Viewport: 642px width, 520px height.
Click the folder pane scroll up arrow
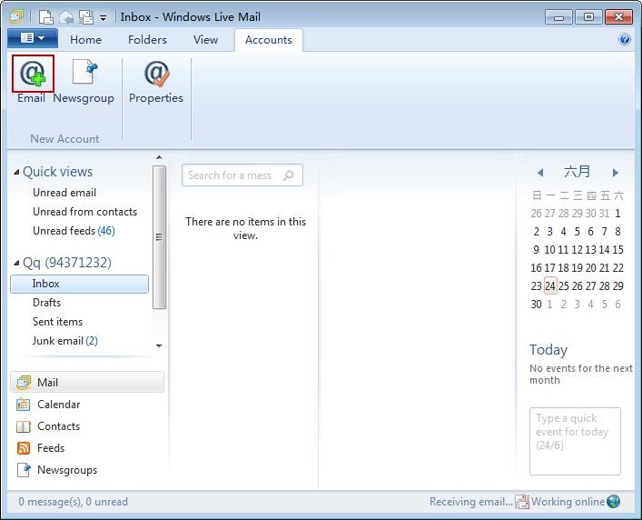(x=159, y=158)
